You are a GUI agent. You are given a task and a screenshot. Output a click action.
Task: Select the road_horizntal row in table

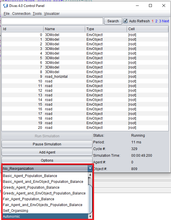pyautogui.click(x=85, y=77)
